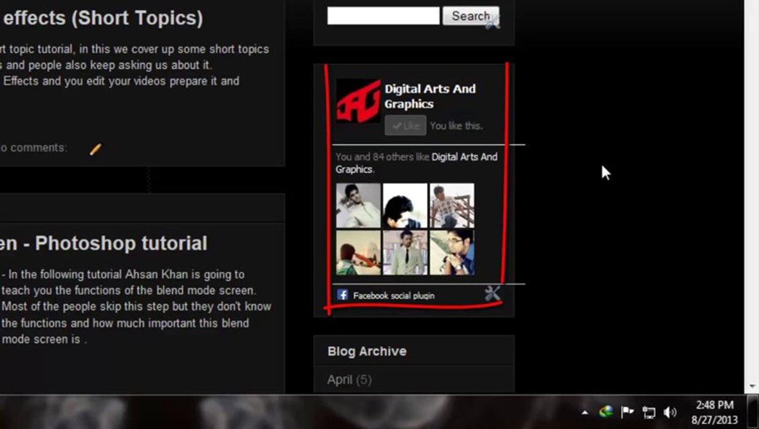The width and height of the screenshot is (759, 429).
Task: Open first fan profile photo in top row
Action: tap(358, 206)
